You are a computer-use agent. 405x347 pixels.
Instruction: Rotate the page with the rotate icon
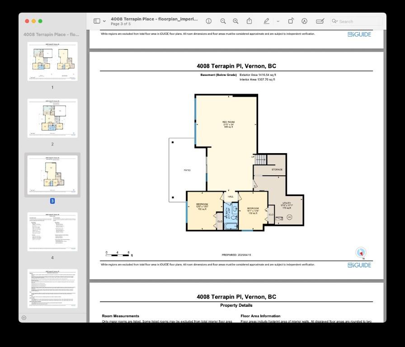pos(291,21)
